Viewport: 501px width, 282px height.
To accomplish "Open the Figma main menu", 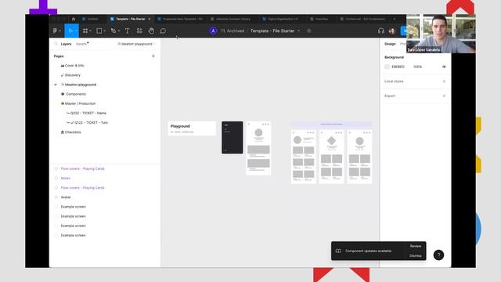I will 56,31.
